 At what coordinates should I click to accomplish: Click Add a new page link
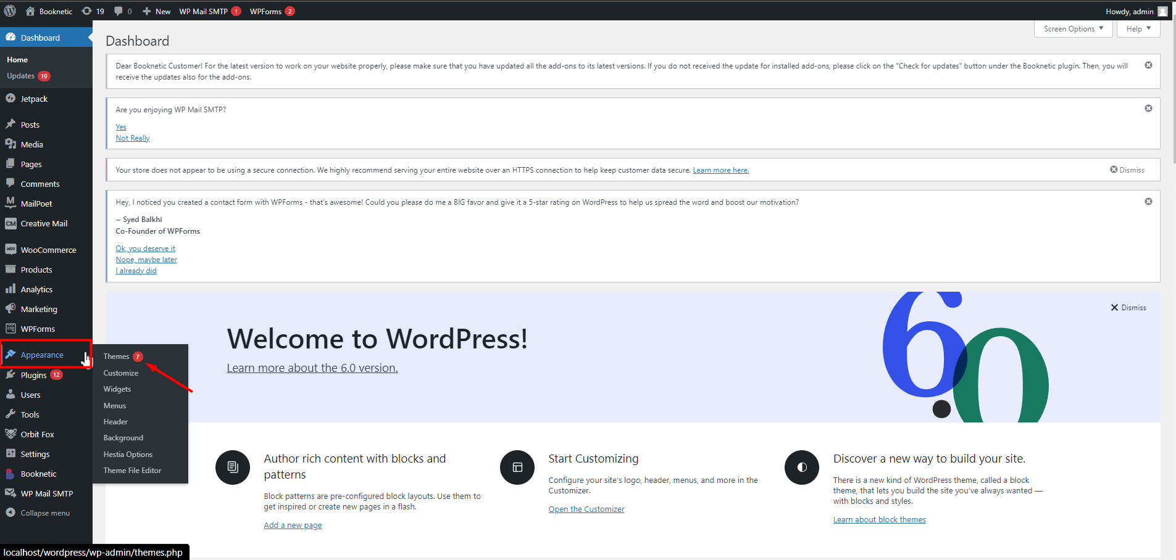[x=293, y=525]
